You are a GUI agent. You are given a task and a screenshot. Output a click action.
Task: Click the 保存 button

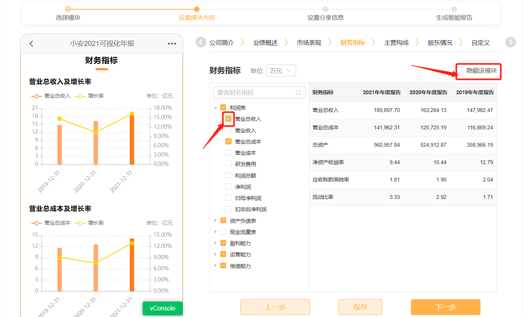click(360, 307)
